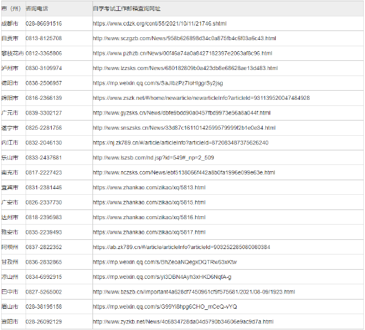Open the 绵阳市 zszk.net article link
This screenshot has width=365, height=330.
click(201, 98)
